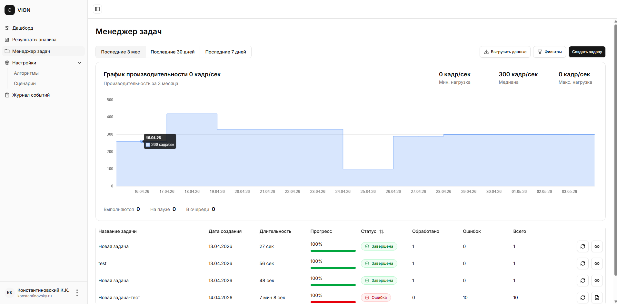Viewport: 617px width, 304px height.
Task: Click restart icon for Новая задача-тест
Action: click(x=582, y=298)
